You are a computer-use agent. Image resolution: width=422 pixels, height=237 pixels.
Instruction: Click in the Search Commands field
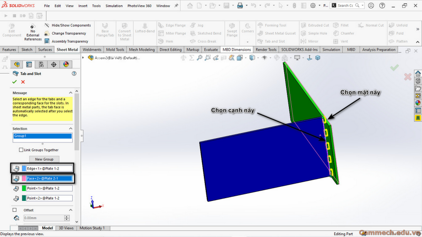click(x=346, y=6)
